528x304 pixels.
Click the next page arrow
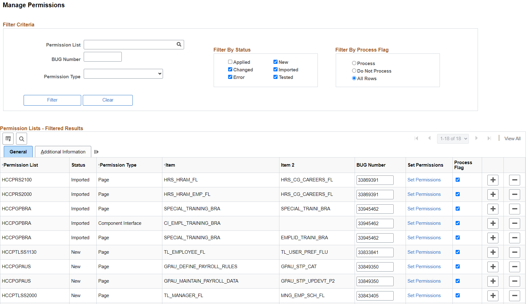click(x=476, y=138)
